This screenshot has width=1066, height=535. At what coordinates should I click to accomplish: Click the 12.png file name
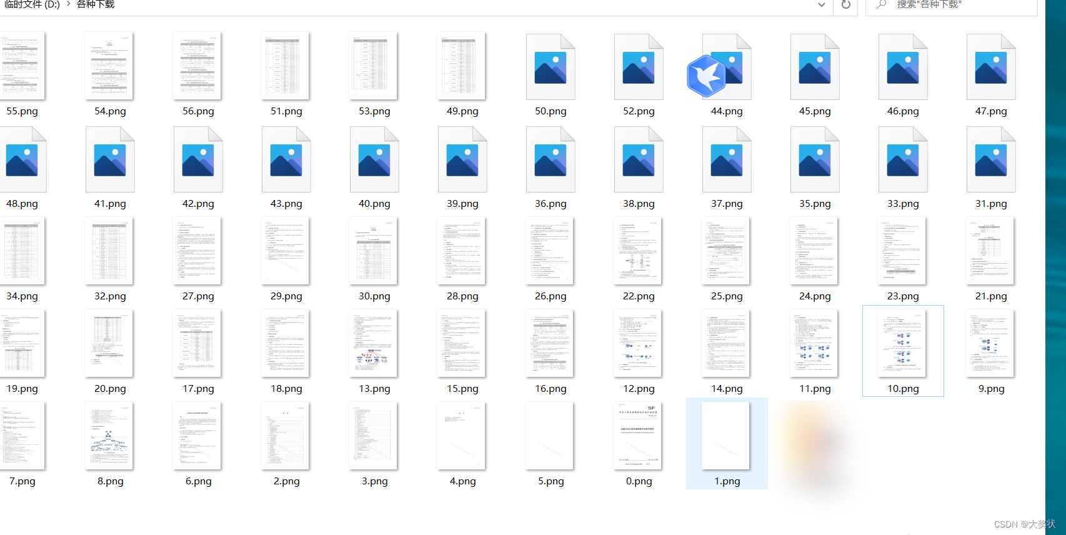(x=639, y=389)
